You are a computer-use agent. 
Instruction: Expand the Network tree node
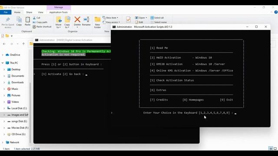click(3, 143)
